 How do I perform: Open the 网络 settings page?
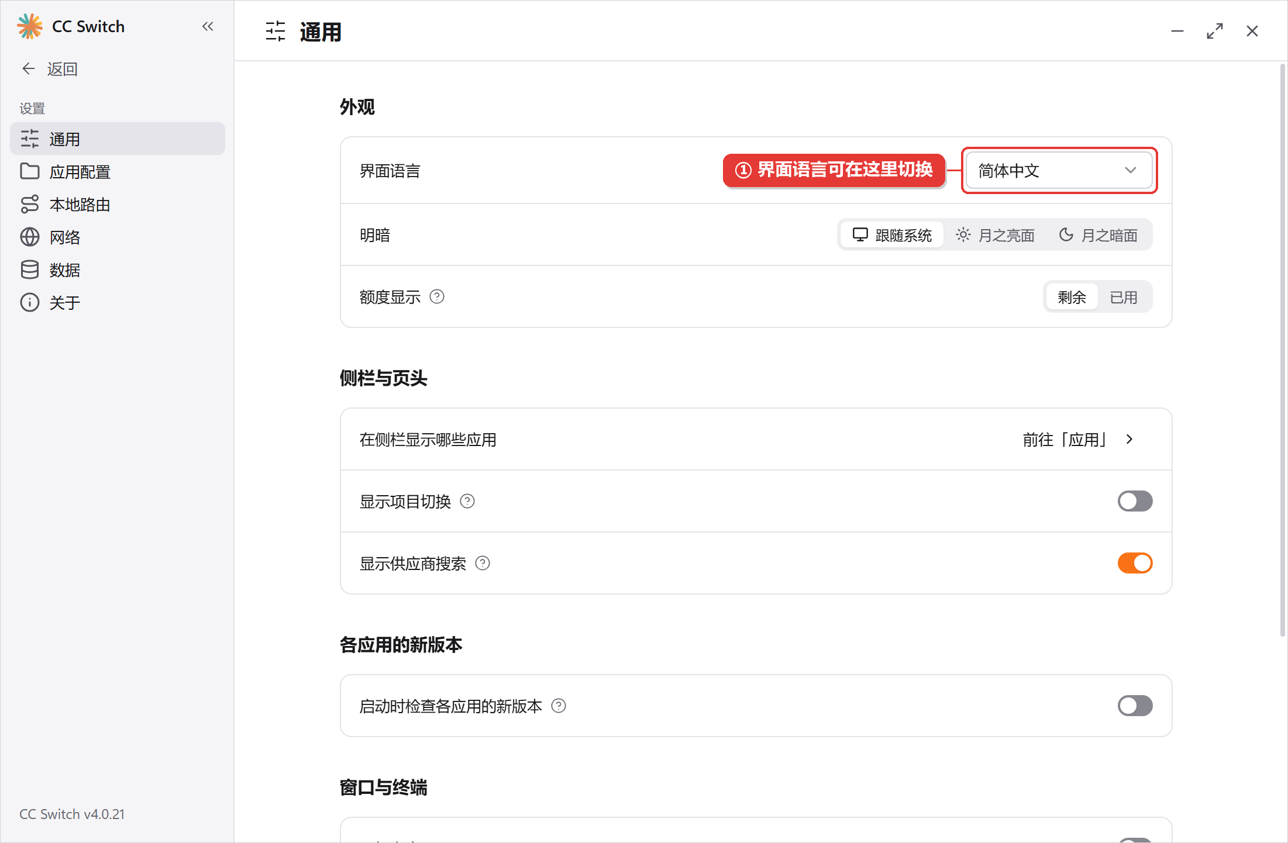click(118, 237)
